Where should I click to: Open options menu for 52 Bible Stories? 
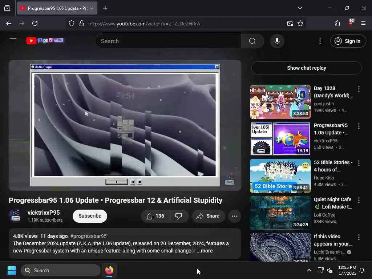click(359, 163)
